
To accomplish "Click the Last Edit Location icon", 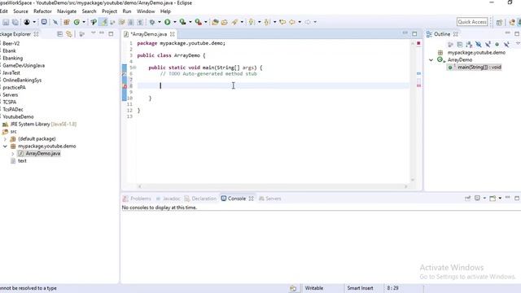I will (x=282, y=22).
